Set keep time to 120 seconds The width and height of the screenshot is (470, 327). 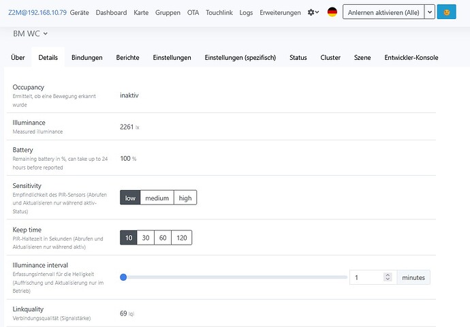click(182, 238)
